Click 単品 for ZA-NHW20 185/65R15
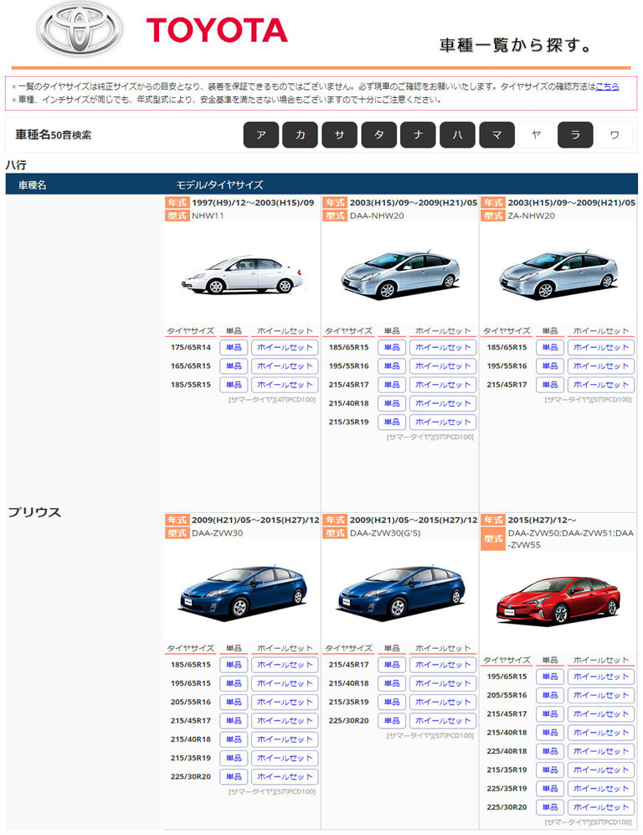Image resolution: width=643 pixels, height=835 pixels. pos(550,347)
